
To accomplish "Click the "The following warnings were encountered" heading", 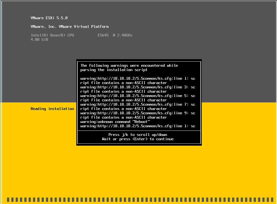I will coord(129,68).
